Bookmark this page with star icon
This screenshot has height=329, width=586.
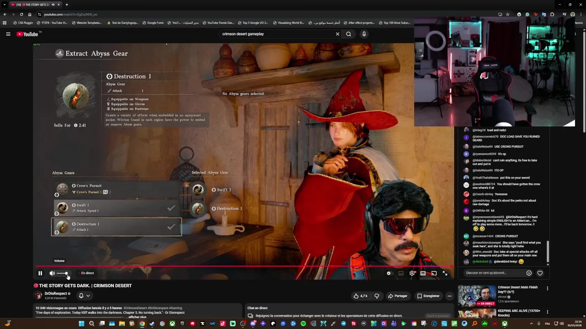pyautogui.click(x=507, y=14)
